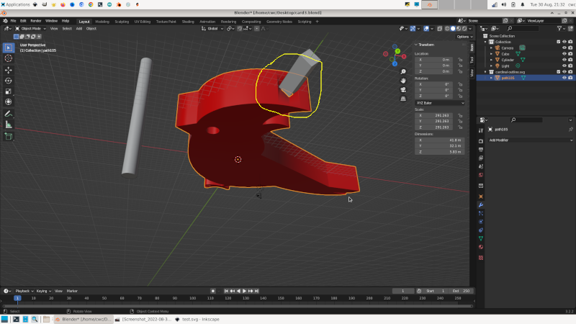Select solid viewport shading mode

(x=453, y=29)
